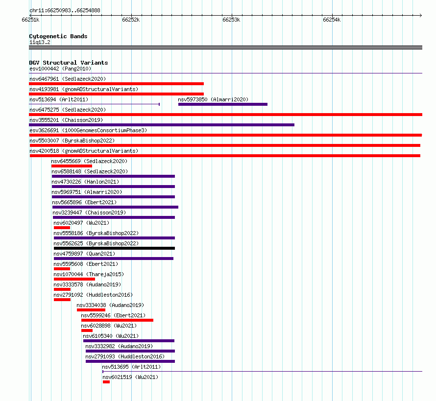Click the nsv513694 (Arlt2011) label
Screen dimensions: 436x401
pos(59,99)
